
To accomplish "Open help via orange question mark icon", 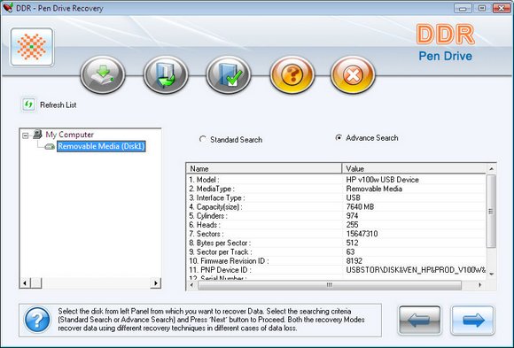I will [292, 74].
